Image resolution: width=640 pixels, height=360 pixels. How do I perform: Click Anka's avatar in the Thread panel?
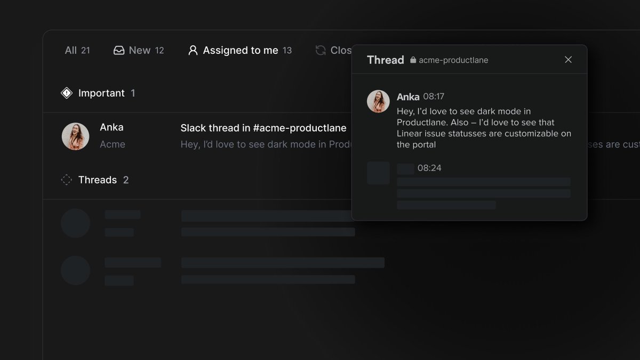click(378, 101)
